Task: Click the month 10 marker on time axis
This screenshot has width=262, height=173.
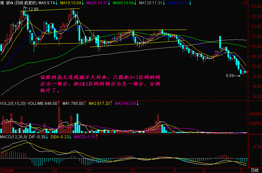Action: tap(53, 170)
